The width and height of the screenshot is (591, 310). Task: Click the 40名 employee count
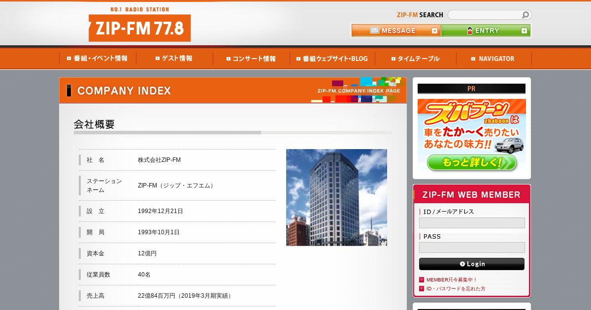pos(144,275)
